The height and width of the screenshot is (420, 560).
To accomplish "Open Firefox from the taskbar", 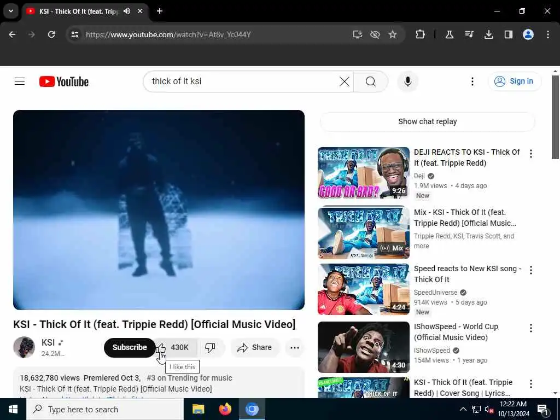I will coord(225,409).
